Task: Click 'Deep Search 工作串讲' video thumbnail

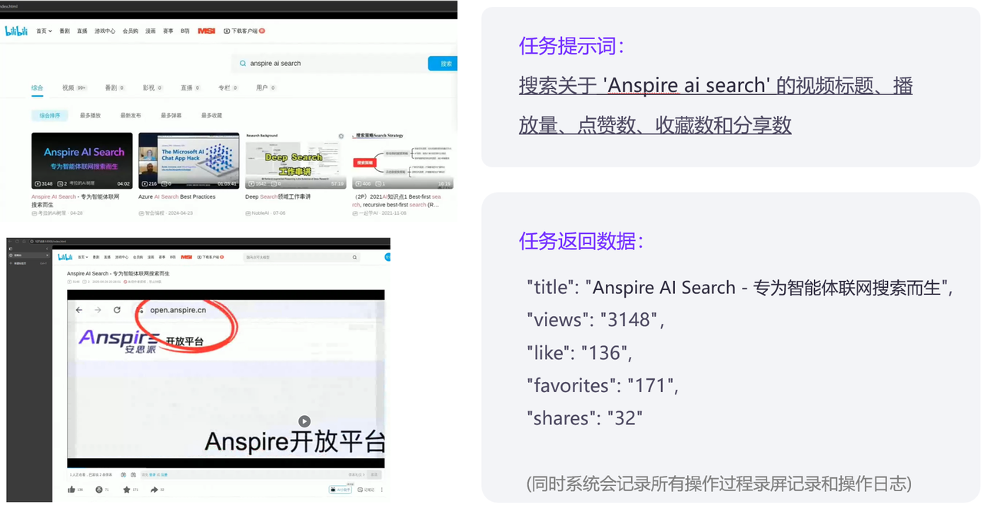Action: click(x=296, y=160)
